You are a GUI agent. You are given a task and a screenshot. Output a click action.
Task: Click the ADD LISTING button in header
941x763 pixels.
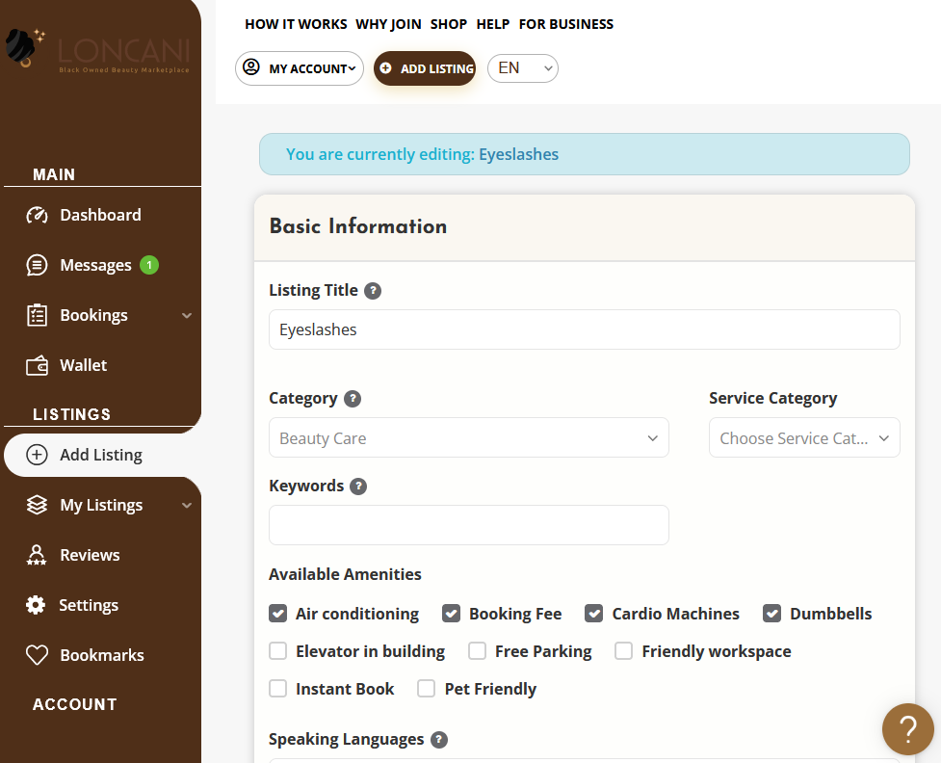[x=425, y=68]
